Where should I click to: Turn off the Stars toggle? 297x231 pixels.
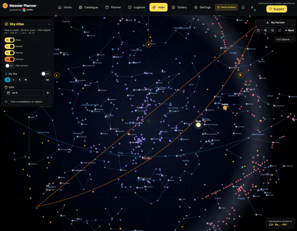tap(10, 40)
